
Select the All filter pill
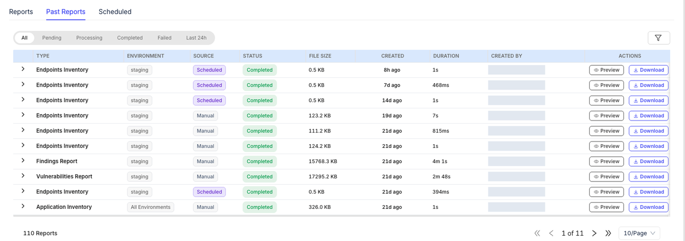[x=24, y=38]
